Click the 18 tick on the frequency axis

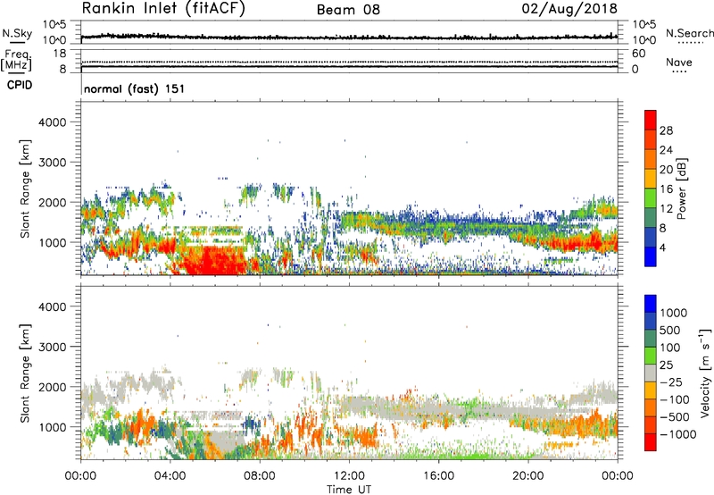[60, 54]
